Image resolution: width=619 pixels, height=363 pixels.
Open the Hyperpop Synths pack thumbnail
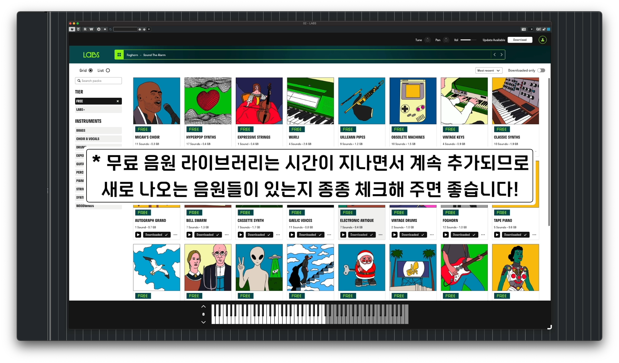(x=208, y=101)
